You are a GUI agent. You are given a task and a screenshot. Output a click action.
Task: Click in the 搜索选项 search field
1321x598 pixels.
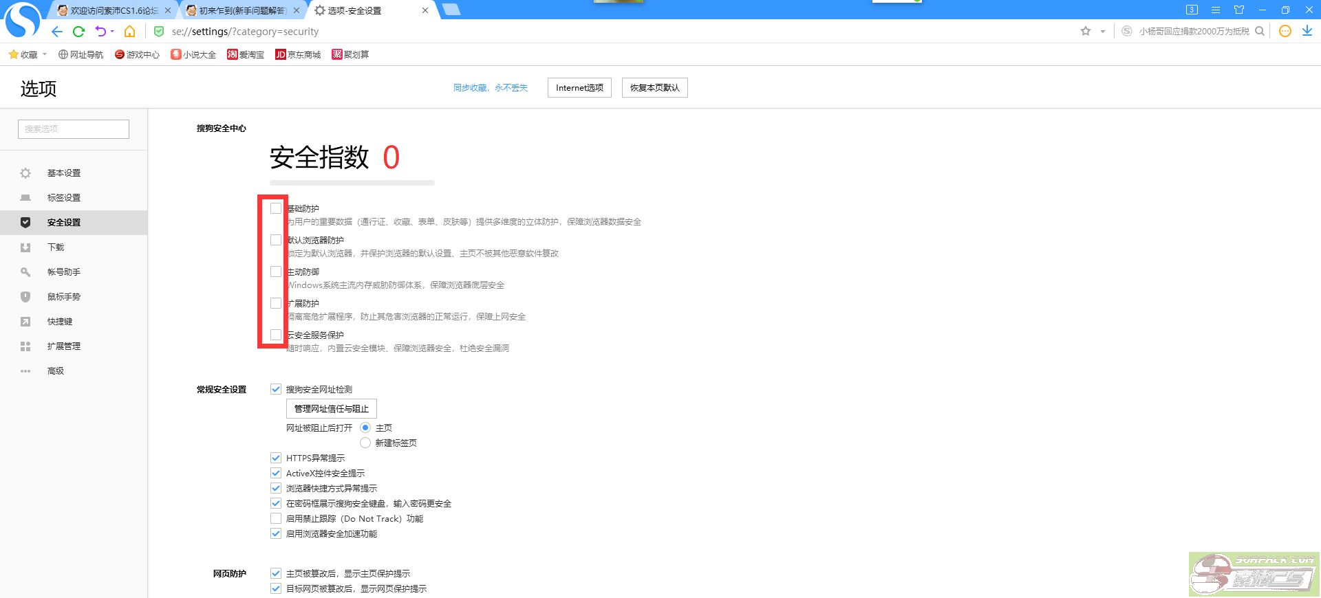pyautogui.click(x=74, y=129)
